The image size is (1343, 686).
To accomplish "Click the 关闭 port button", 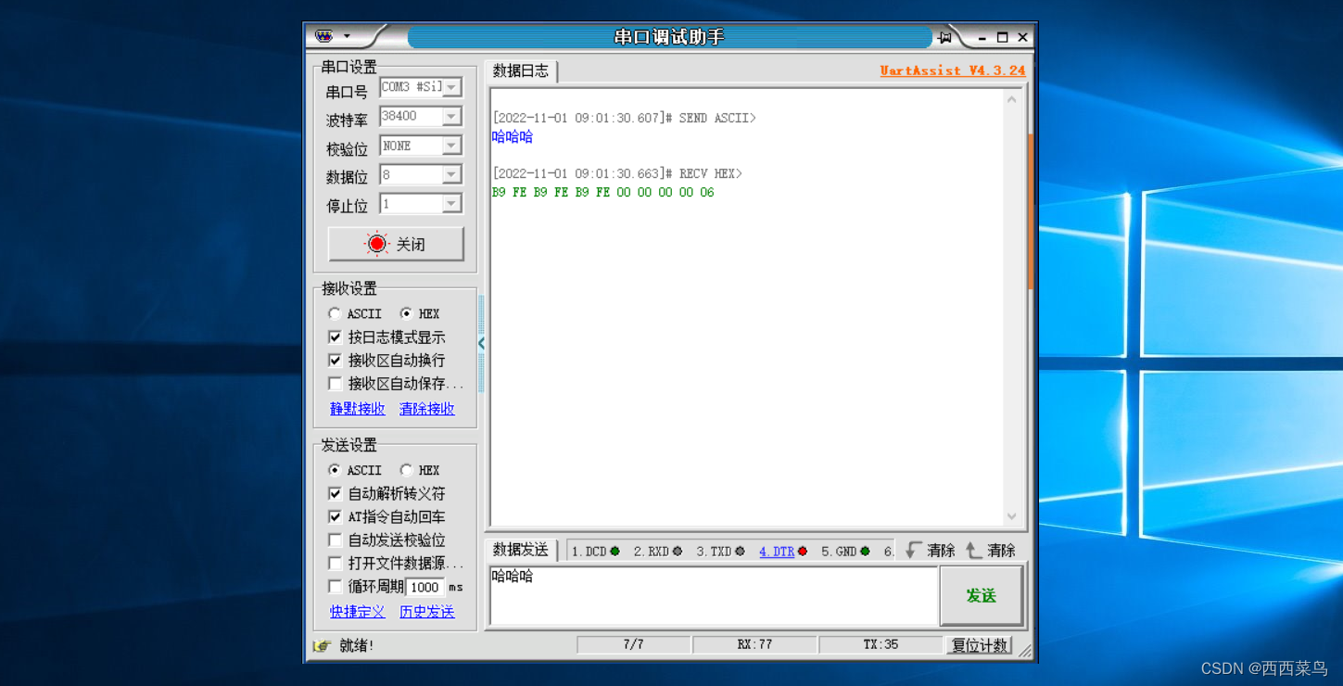I will (x=396, y=244).
